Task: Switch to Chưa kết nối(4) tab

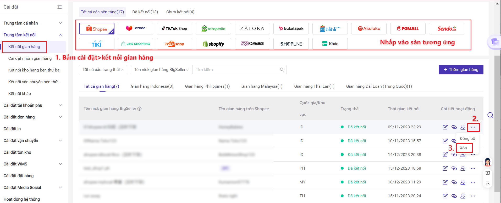Action: coord(180,12)
